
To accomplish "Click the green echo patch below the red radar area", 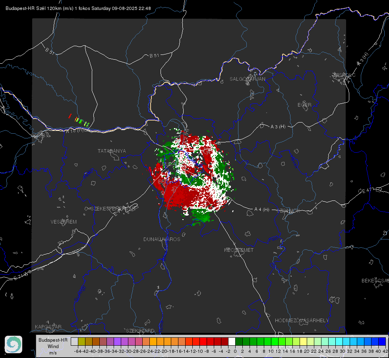I will [x=201, y=217].
